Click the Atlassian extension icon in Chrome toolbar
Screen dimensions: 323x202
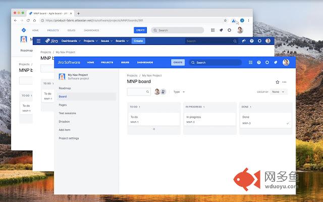(234, 20)
